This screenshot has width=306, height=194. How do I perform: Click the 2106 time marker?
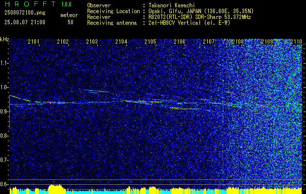click(180, 42)
